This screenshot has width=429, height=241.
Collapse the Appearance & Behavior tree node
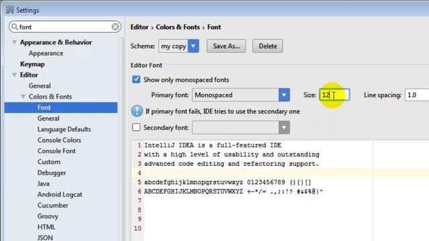coord(15,42)
